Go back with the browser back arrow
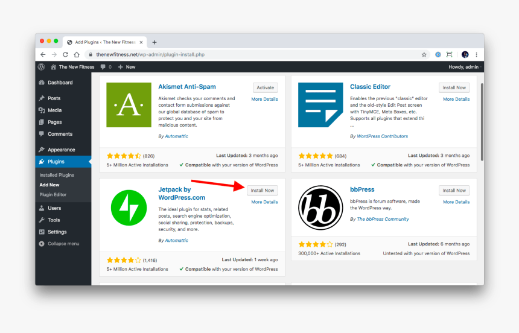The height and width of the screenshot is (333, 519). (x=43, y=55)
